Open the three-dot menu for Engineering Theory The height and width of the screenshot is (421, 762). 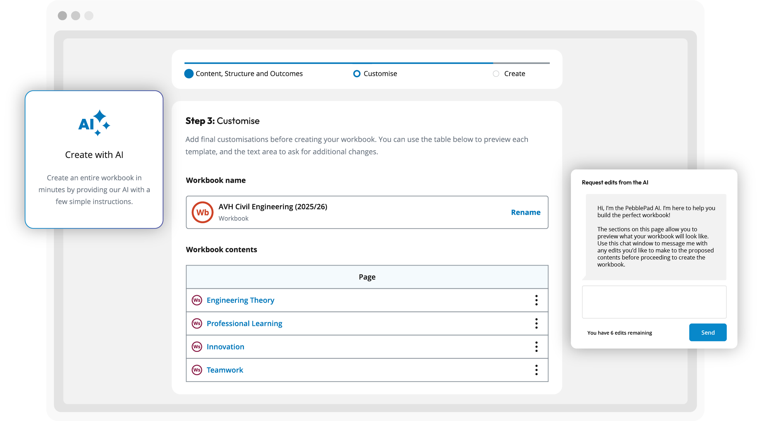coord(536,300)
